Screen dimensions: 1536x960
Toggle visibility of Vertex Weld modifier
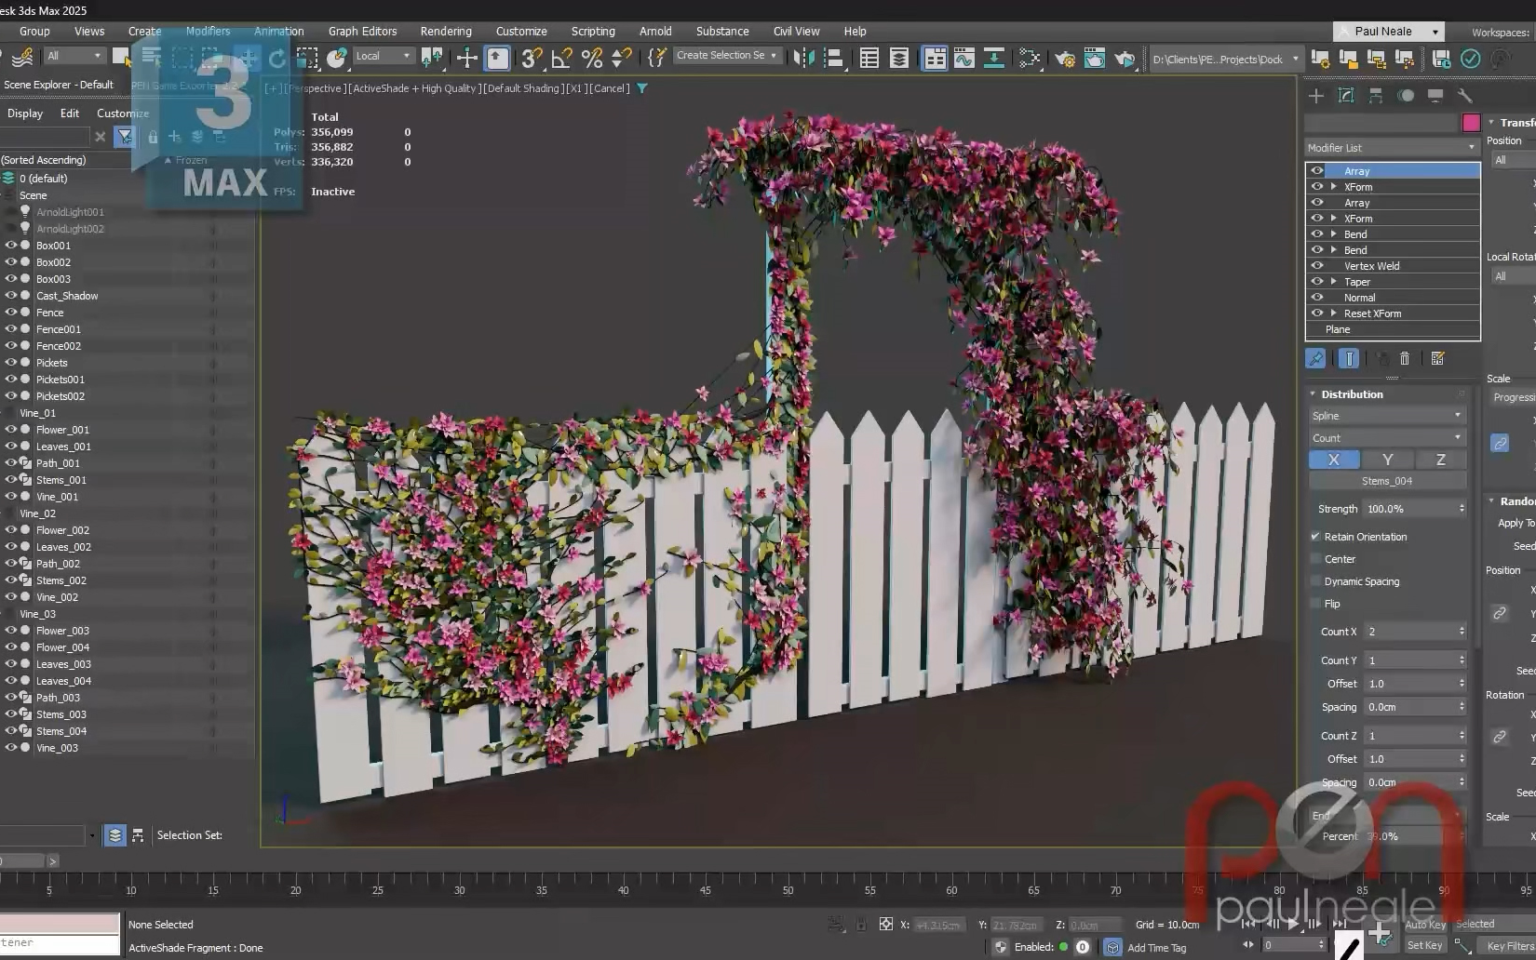[x=1317, y=265]
